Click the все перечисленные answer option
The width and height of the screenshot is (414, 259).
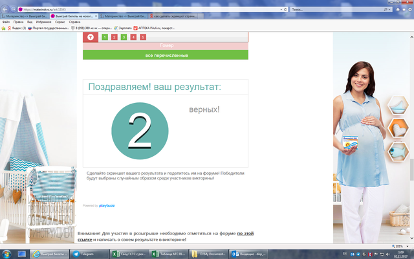166,55
